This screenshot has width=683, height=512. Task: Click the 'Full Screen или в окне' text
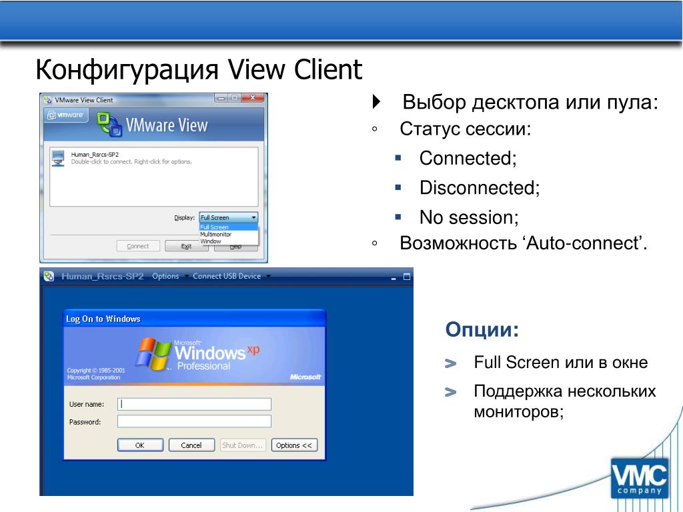point(560,362)
